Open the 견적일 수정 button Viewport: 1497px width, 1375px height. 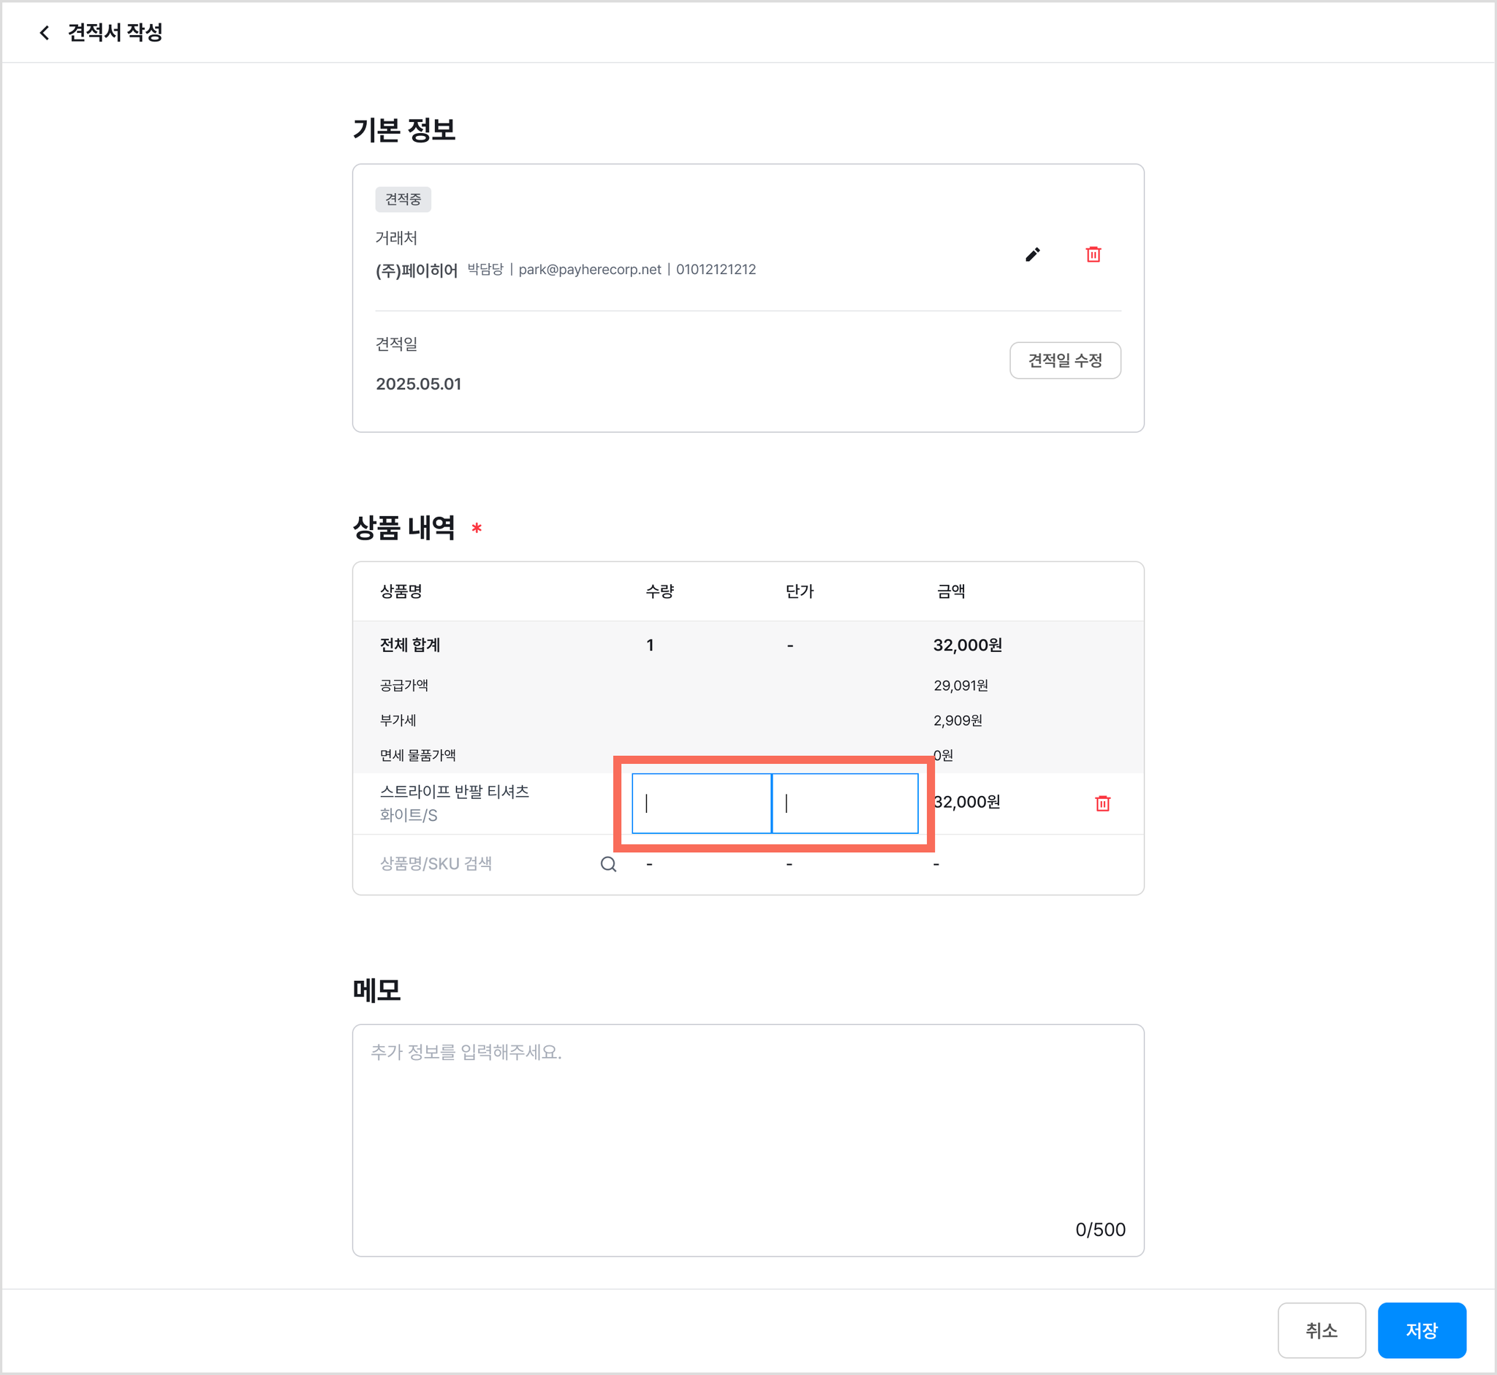click(1066, 360)
